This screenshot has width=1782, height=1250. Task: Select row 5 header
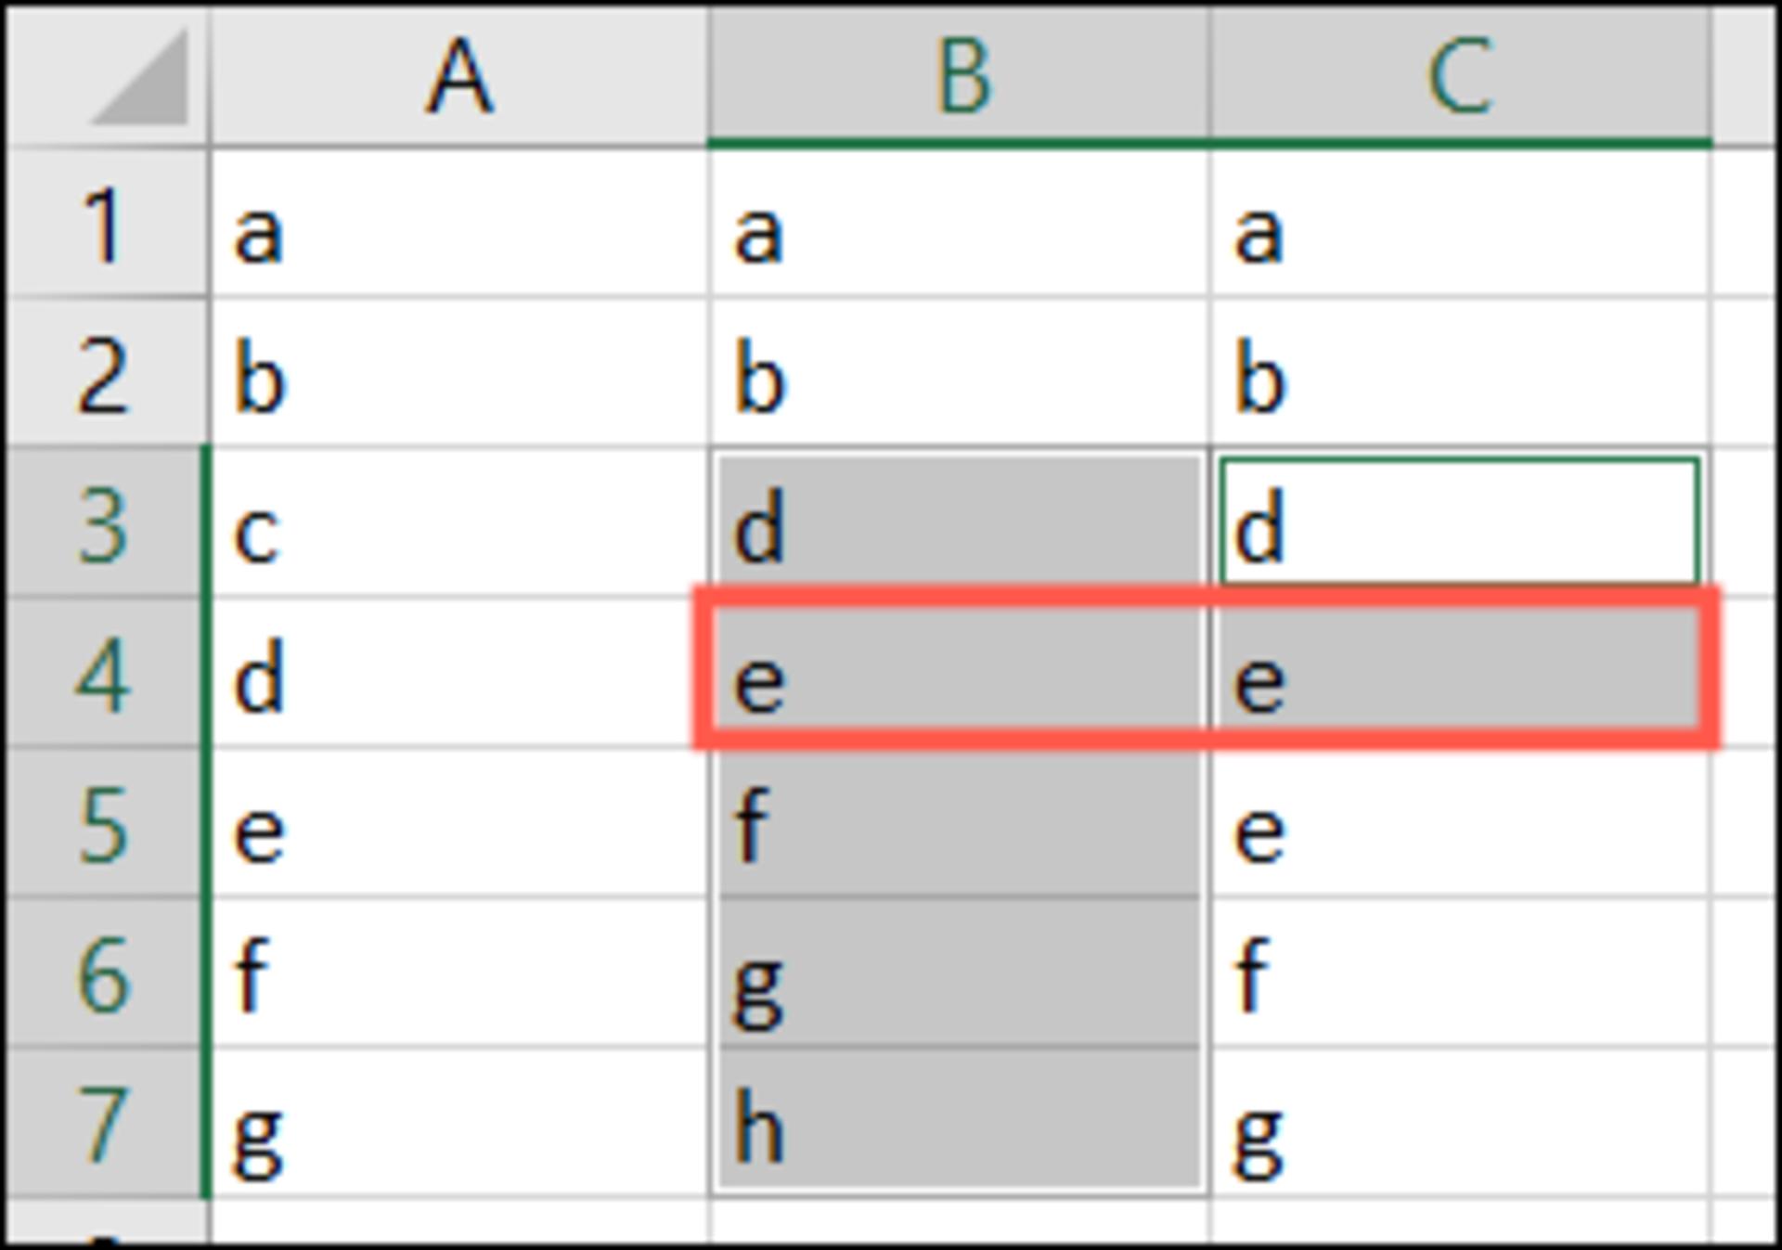coord(107,823)
